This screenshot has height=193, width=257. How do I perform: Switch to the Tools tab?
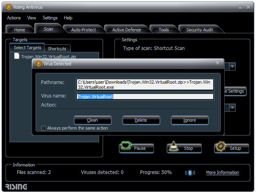tap(164, 30)
